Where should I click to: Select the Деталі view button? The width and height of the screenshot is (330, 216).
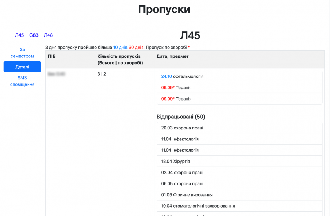coord(22,67)
